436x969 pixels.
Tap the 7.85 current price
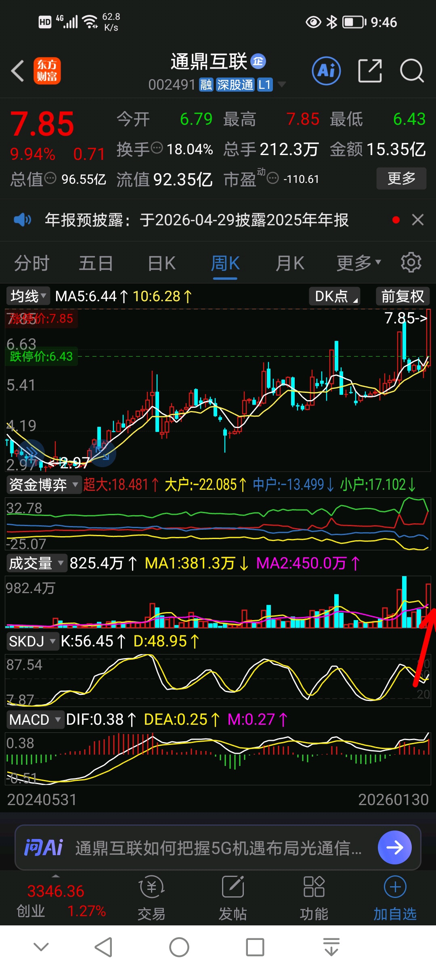(42, 124)
